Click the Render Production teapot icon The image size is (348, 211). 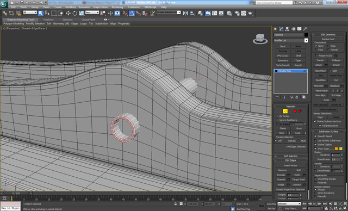(250, 13)
